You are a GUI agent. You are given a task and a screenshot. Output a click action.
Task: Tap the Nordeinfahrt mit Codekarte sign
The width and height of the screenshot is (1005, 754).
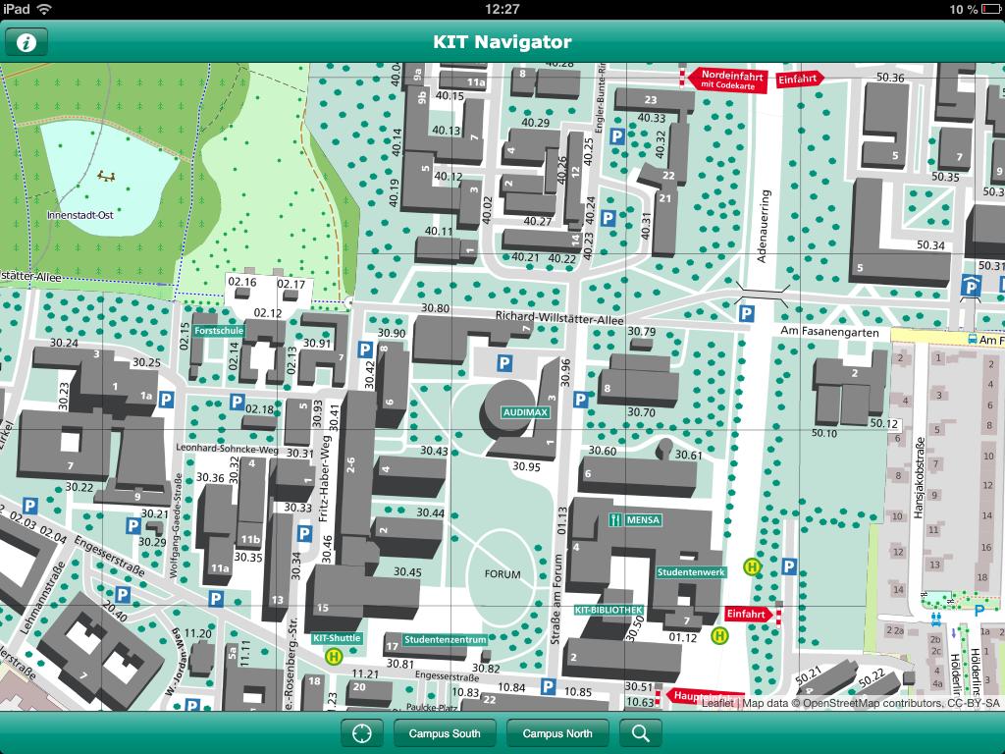[727, 80]
